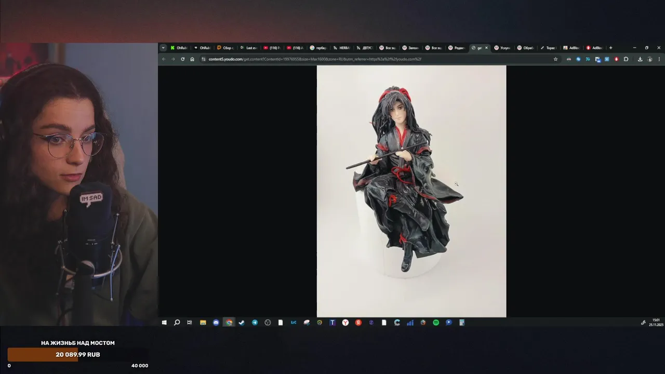This screenshot has height=374, width=665.
Task: Open the red Я Yandex taskbar icon
Action: [358, 323]
